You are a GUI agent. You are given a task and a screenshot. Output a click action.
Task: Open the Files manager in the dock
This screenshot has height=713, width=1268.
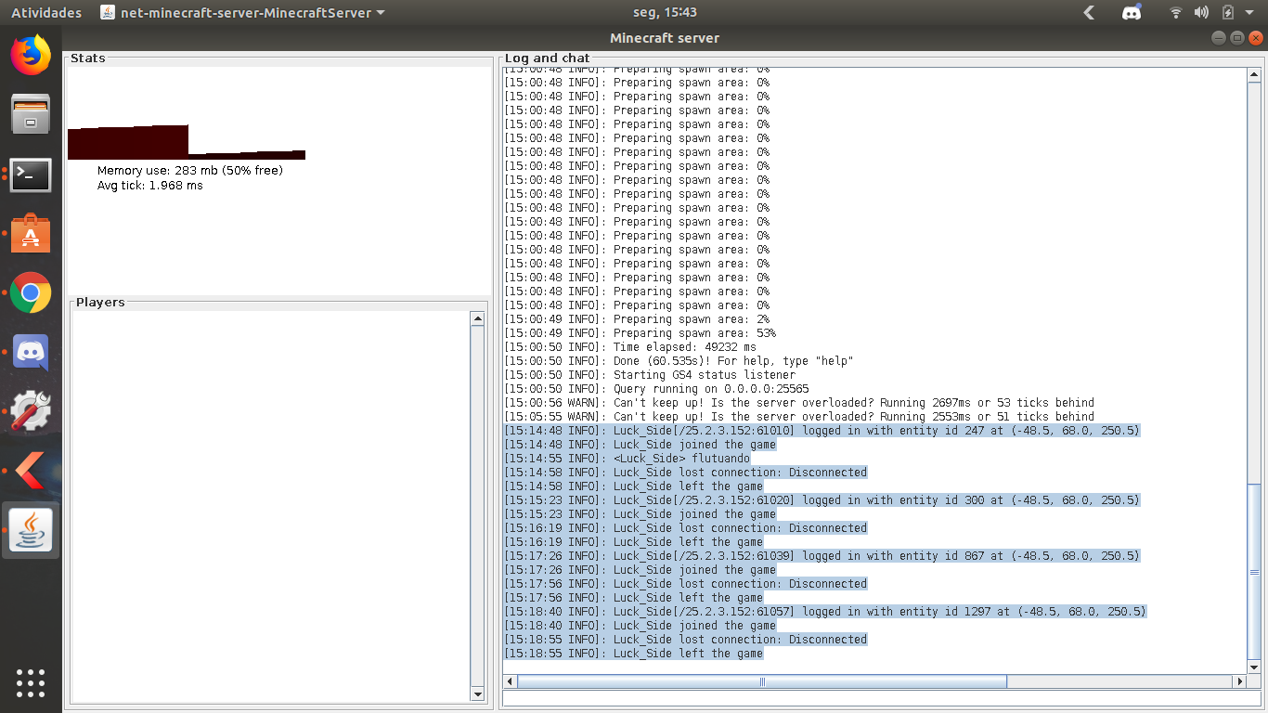pos(31,114)
